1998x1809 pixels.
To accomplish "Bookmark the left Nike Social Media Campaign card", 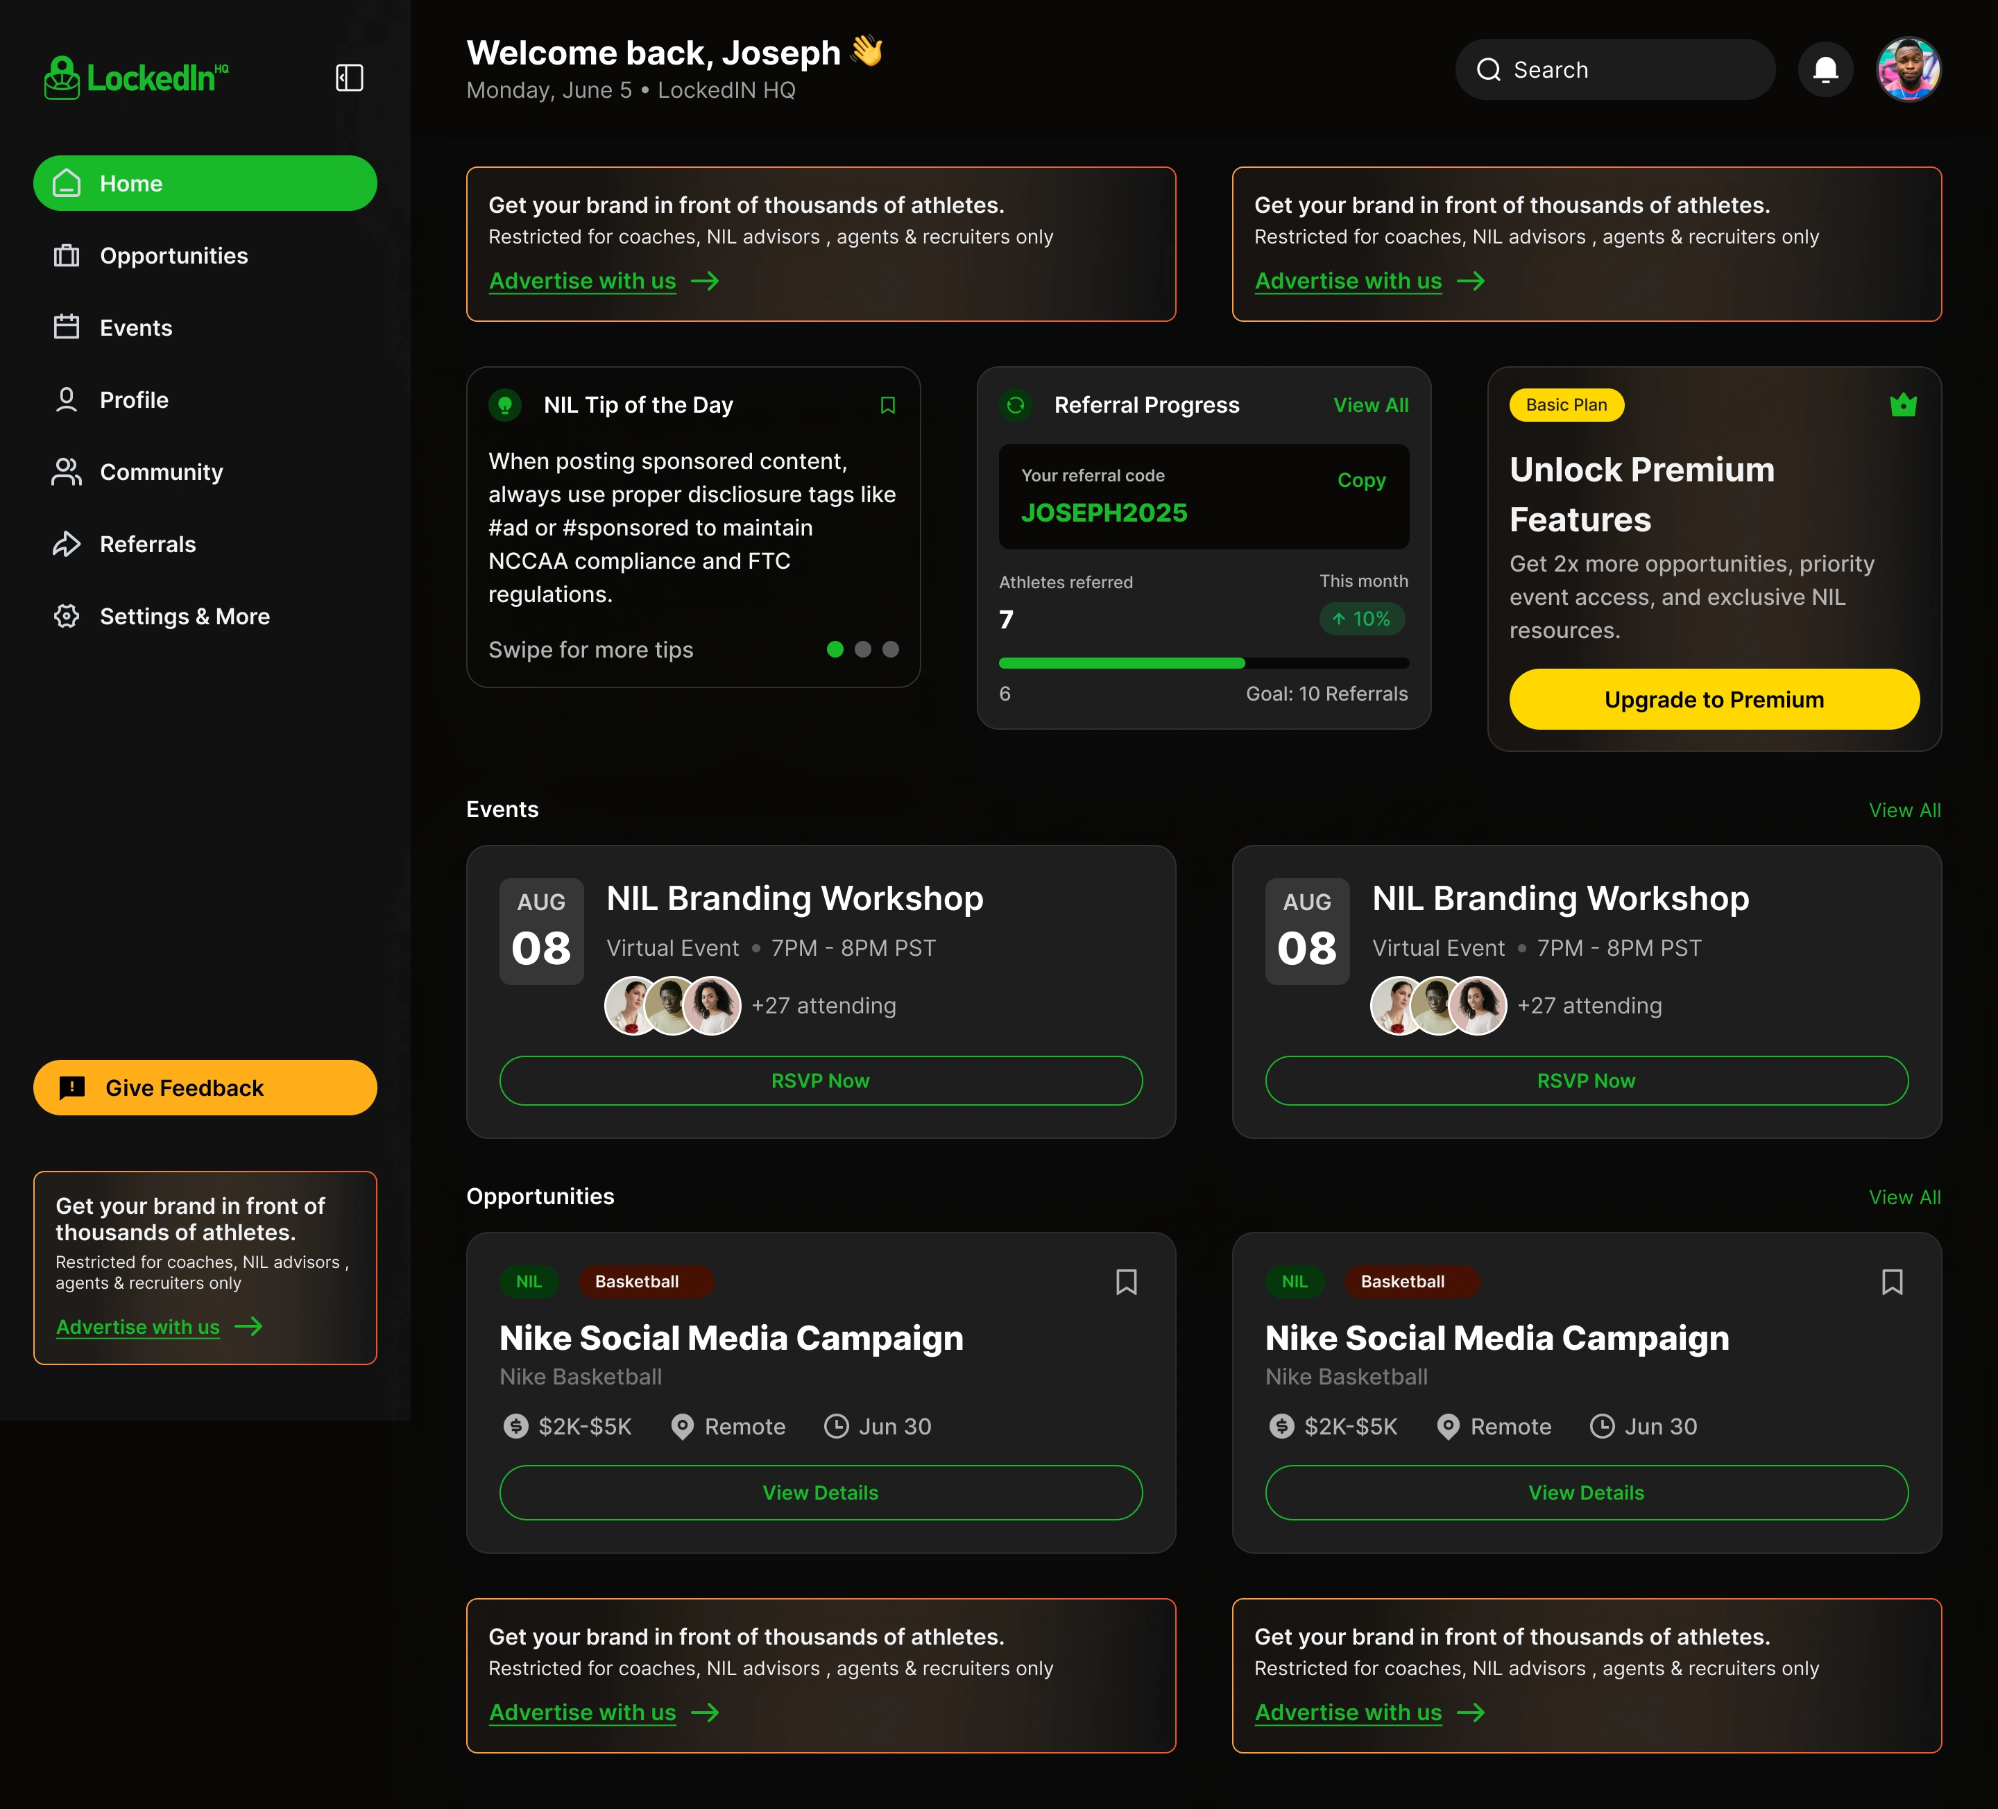I will coord(1126,1282).
